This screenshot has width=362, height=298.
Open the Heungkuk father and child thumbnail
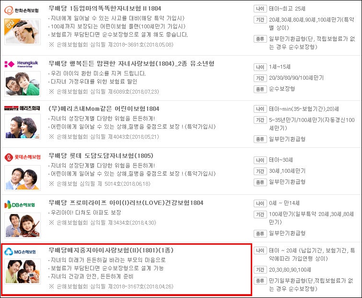pyautogui.click(x=23, y=83)
